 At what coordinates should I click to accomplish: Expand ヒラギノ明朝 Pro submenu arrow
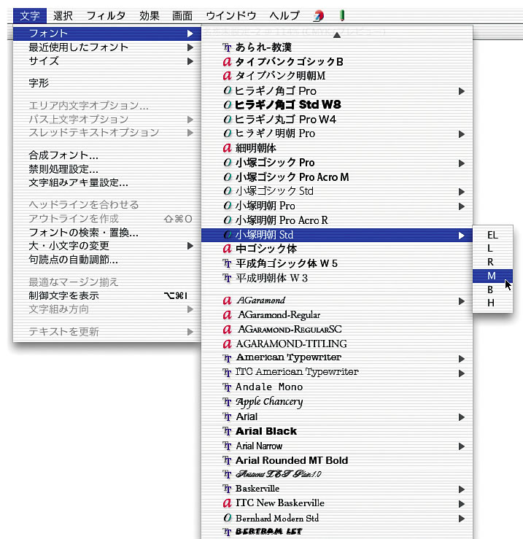462,134
